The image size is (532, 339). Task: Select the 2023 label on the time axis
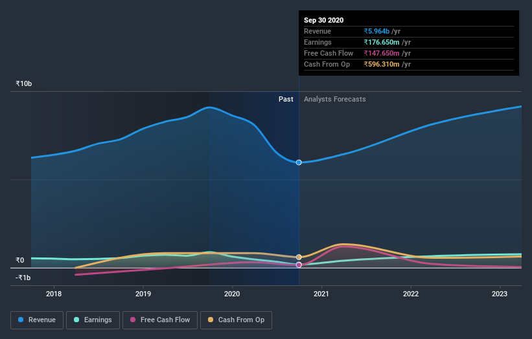[x=500, y=294]
